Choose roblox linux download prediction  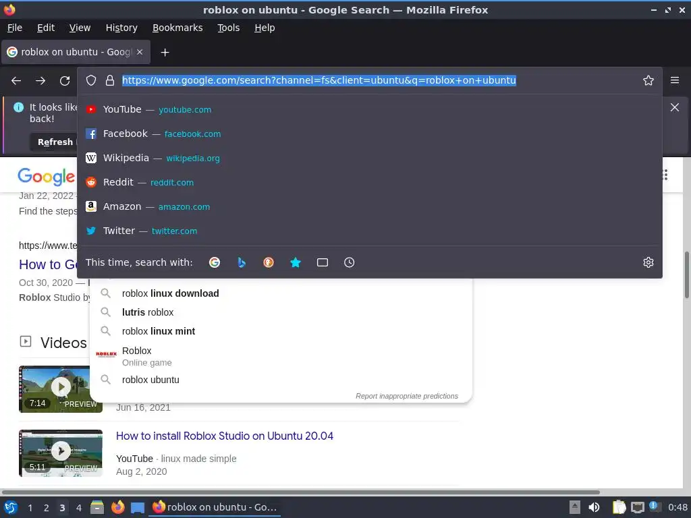[x=281, y=293]
